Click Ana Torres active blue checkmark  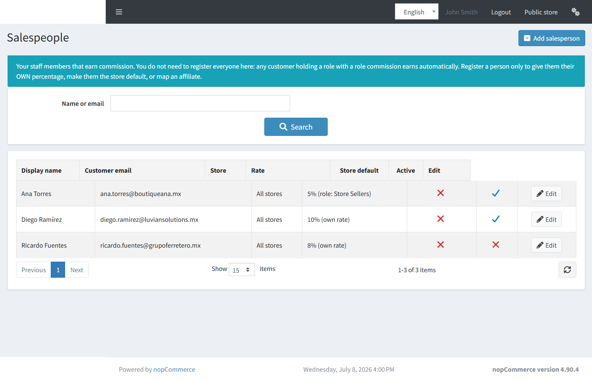[x=496, y=193]
